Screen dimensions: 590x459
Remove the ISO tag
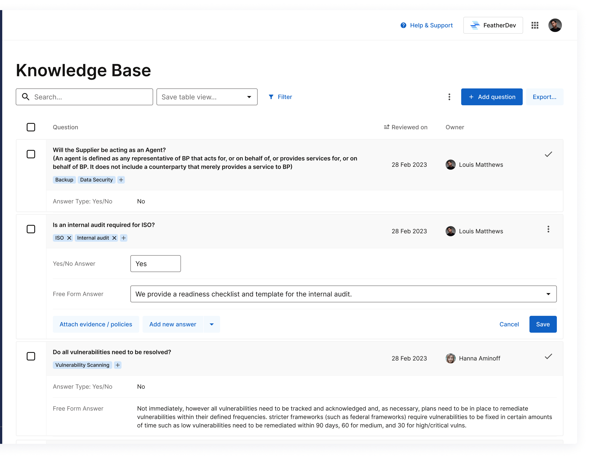(x=69, y=238)
